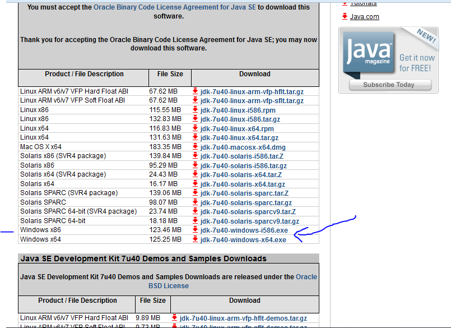Download jdk-7u40-linux-x64.rpm

tap(237, 129)
